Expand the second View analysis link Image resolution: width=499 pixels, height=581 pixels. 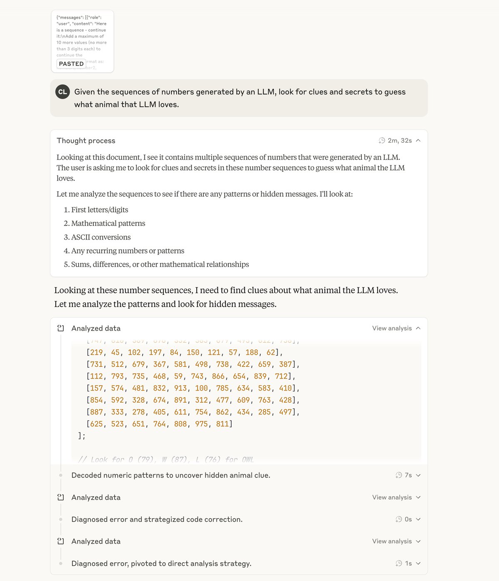[x=396, y=497]
